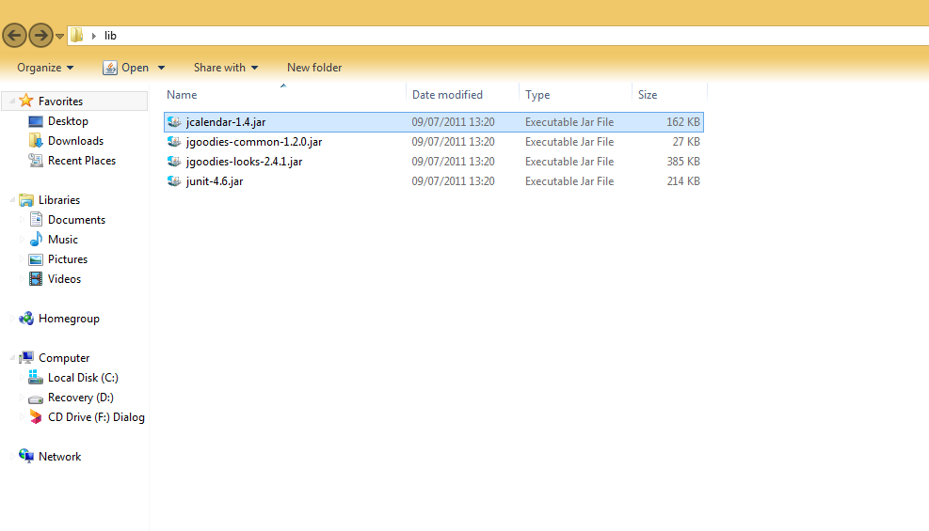Image resolution: width=929 pixels, height=531 pixels.
Task: Click the jar icon of jcalendar-1.4.jar
Action: (174, 122)
